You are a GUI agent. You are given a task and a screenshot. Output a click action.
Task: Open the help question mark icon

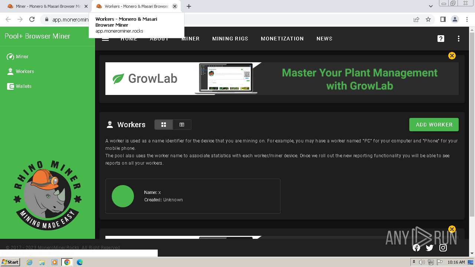(x=441, y=39)
